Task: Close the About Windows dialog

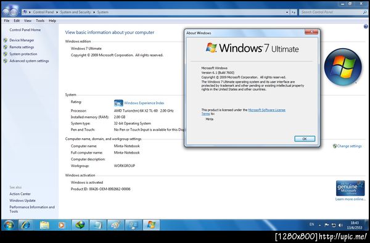Action: tap(311, 31)
